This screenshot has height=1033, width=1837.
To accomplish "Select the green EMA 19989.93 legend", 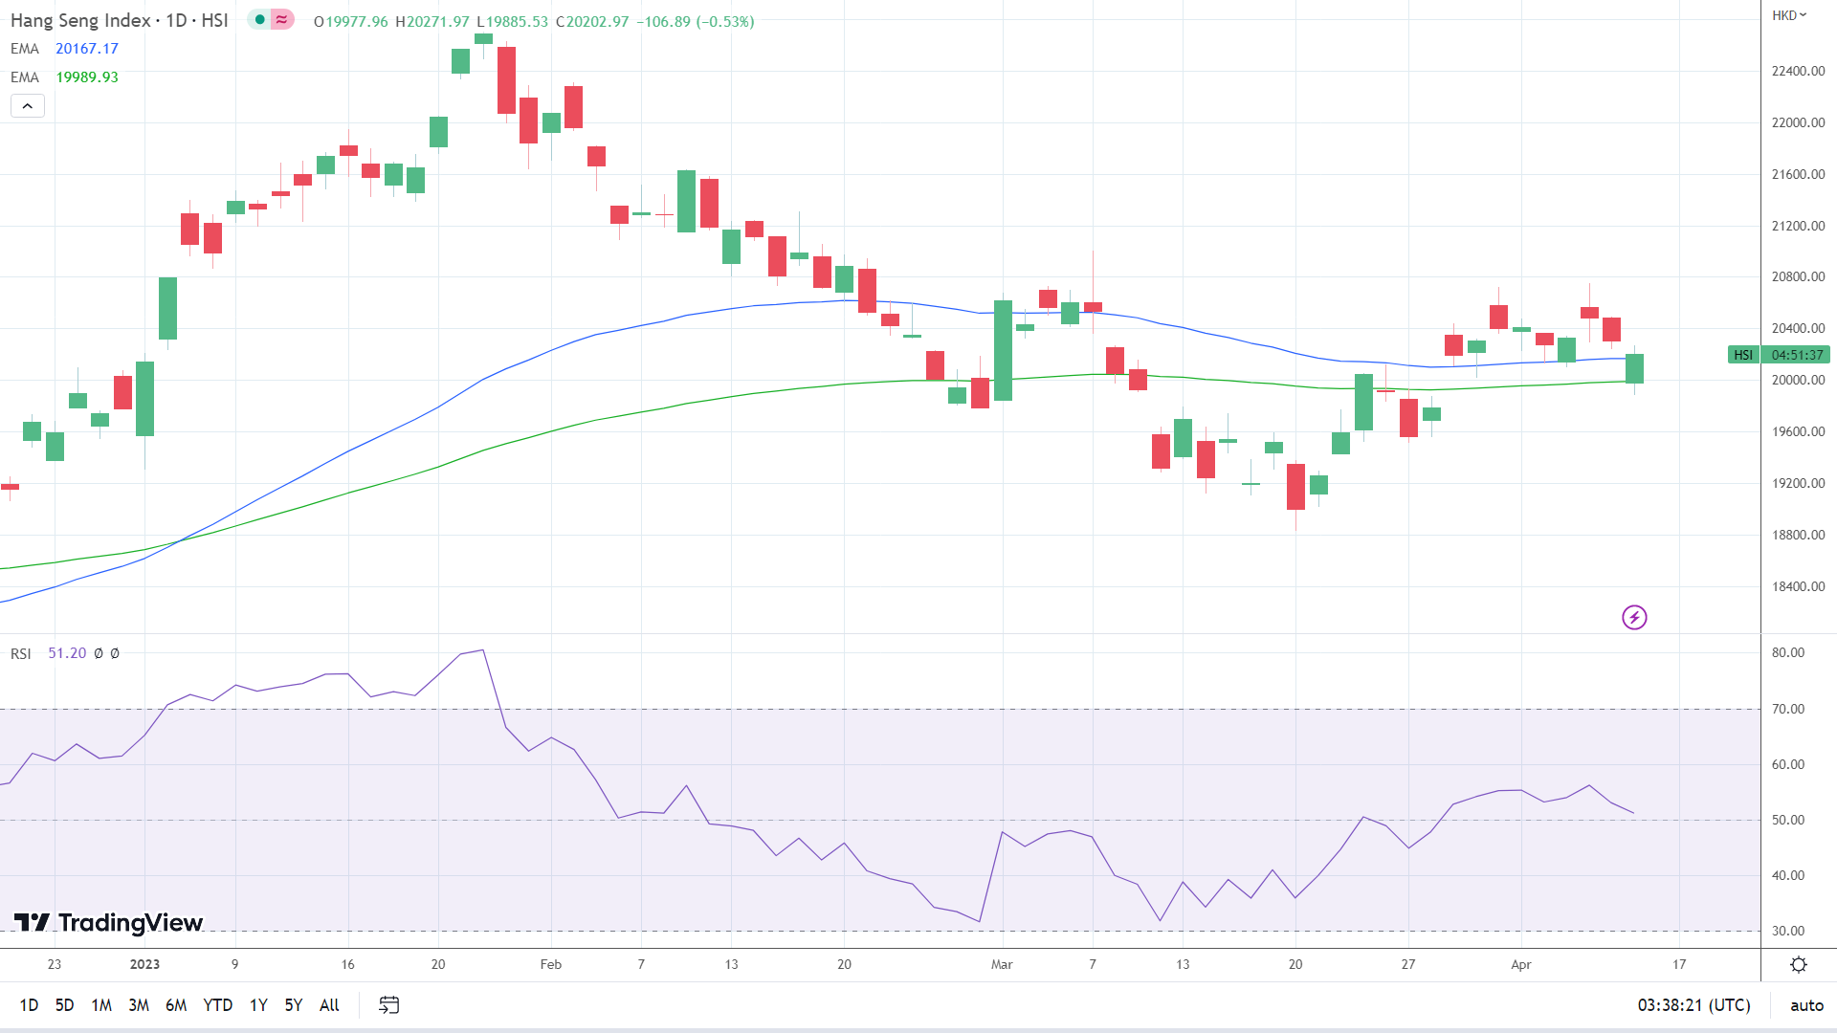I will tap(64, 77).
